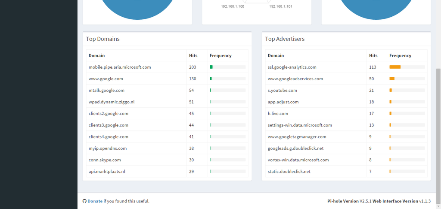The height and width of the screenshot is (209, 441).
Task: Click the s.youtube.com advertiser entry
Action: [283, 90]
